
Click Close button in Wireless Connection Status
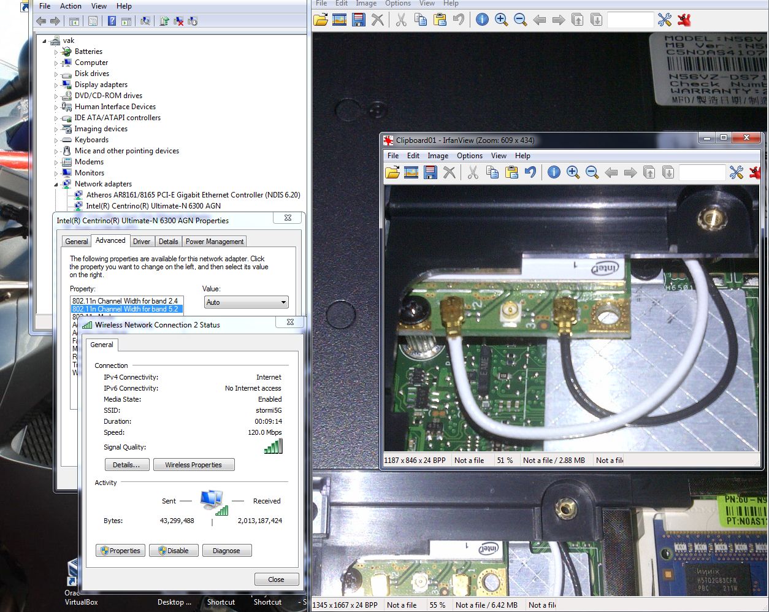pos(277,579)
